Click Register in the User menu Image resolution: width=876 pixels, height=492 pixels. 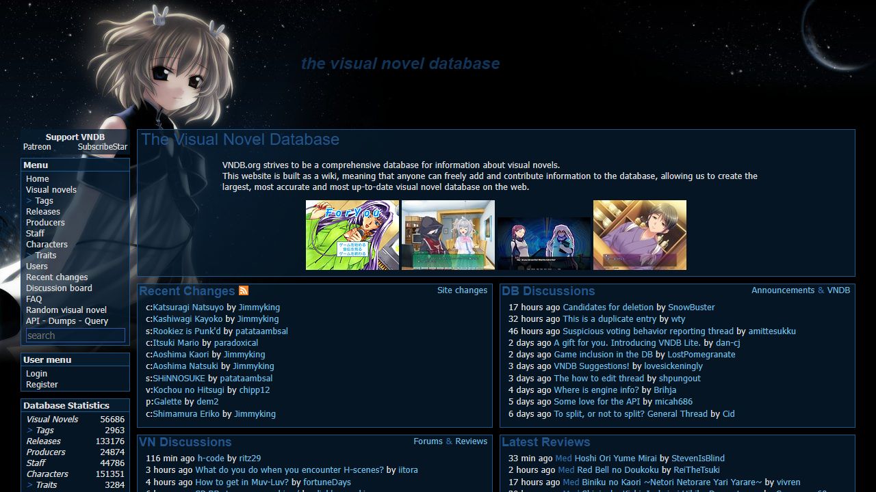(x=42, y=385)
